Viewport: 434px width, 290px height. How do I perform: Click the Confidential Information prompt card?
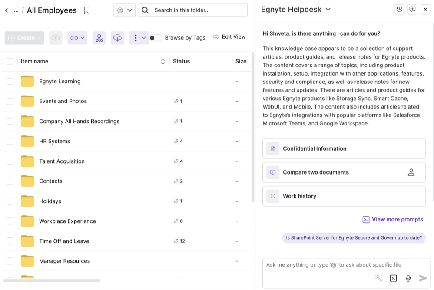pos(344,148)
